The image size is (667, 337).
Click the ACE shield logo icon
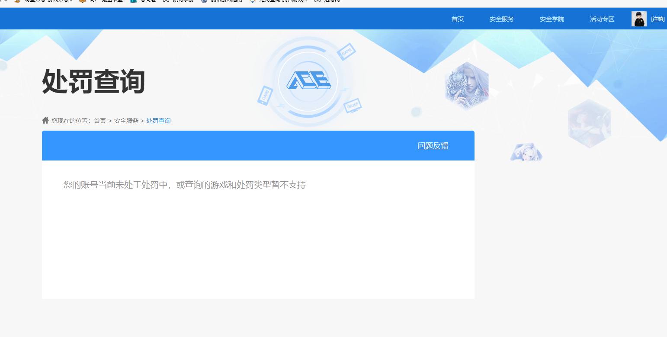tap(308, 80)
